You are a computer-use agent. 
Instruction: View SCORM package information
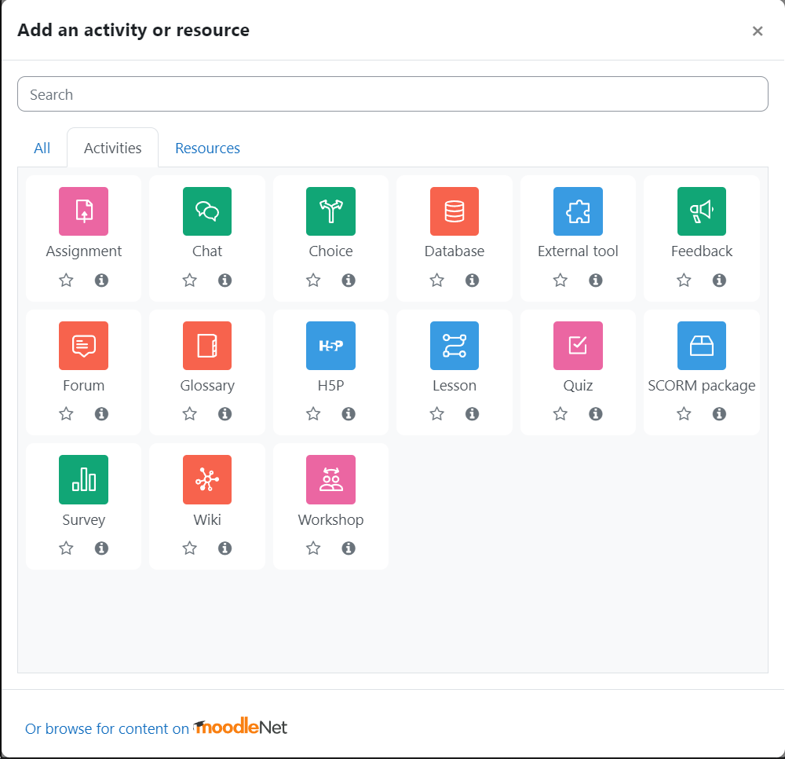[719, 413]
